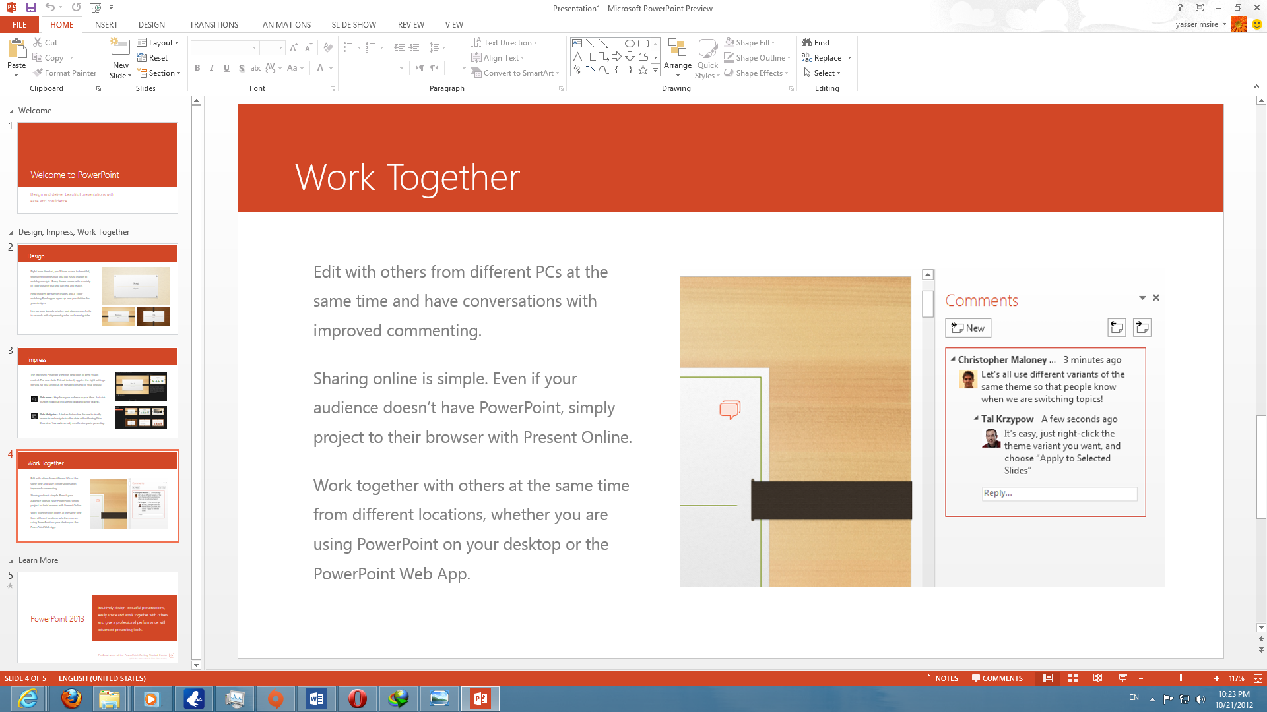1267x712 pixels.
Task: Click the Paste clipboard icon
Action: pos(16,48)
